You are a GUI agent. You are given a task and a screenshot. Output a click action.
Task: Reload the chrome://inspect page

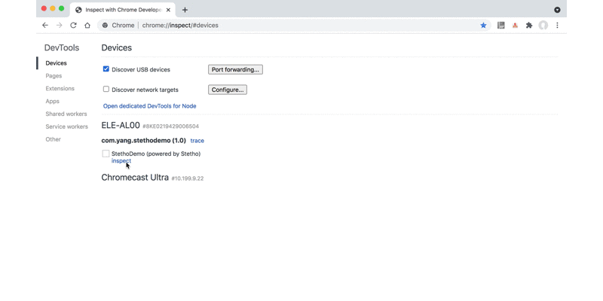[x=73, y=26]
